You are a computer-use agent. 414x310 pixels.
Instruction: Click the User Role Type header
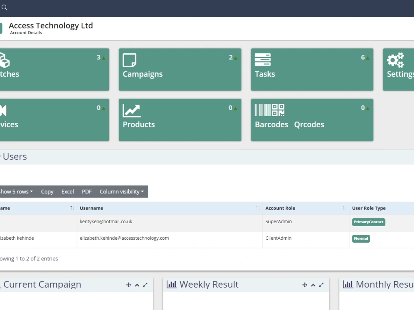(369, 208)
